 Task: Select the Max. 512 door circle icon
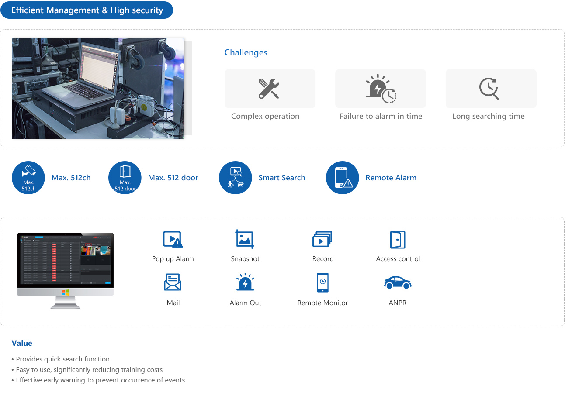pyautogui.click(x=125, y=178)
